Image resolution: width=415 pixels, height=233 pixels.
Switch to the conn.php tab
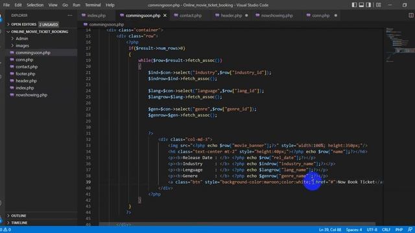click(x=320, y=16)
